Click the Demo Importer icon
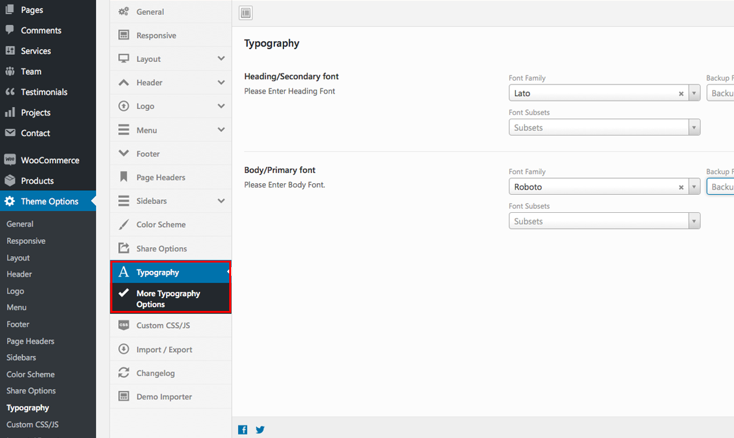Image resolution: width=734 pixels, height=438 pixels. [x=123, y=396]
